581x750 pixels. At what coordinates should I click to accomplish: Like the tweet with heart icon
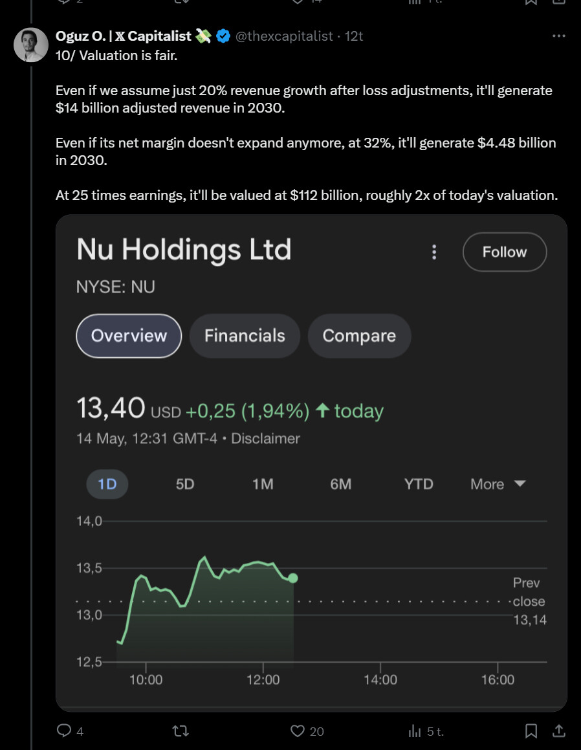coord(298,731)
